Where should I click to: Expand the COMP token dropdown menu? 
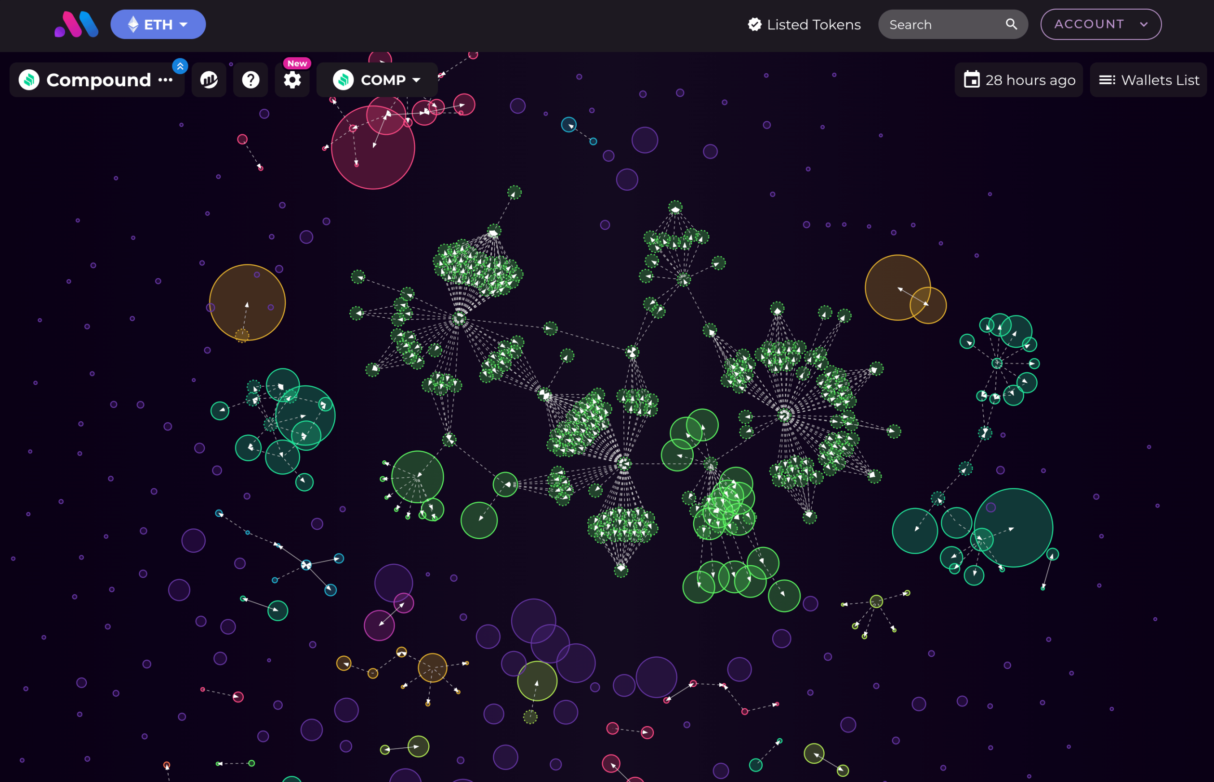[417, 80]
